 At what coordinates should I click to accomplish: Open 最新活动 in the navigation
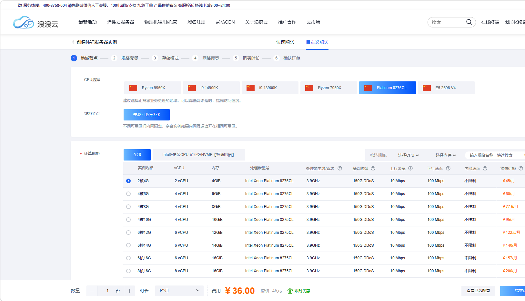click(x=88, y=22)
